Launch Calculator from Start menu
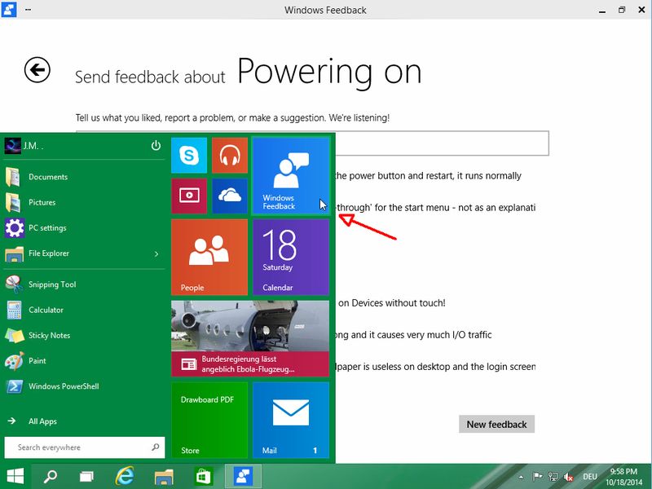 coord(85,310)
